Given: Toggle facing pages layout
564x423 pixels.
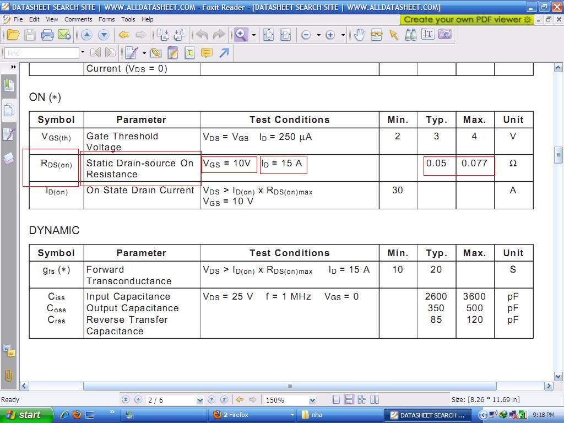Looking at the screenshot, I should pos(361,400).
